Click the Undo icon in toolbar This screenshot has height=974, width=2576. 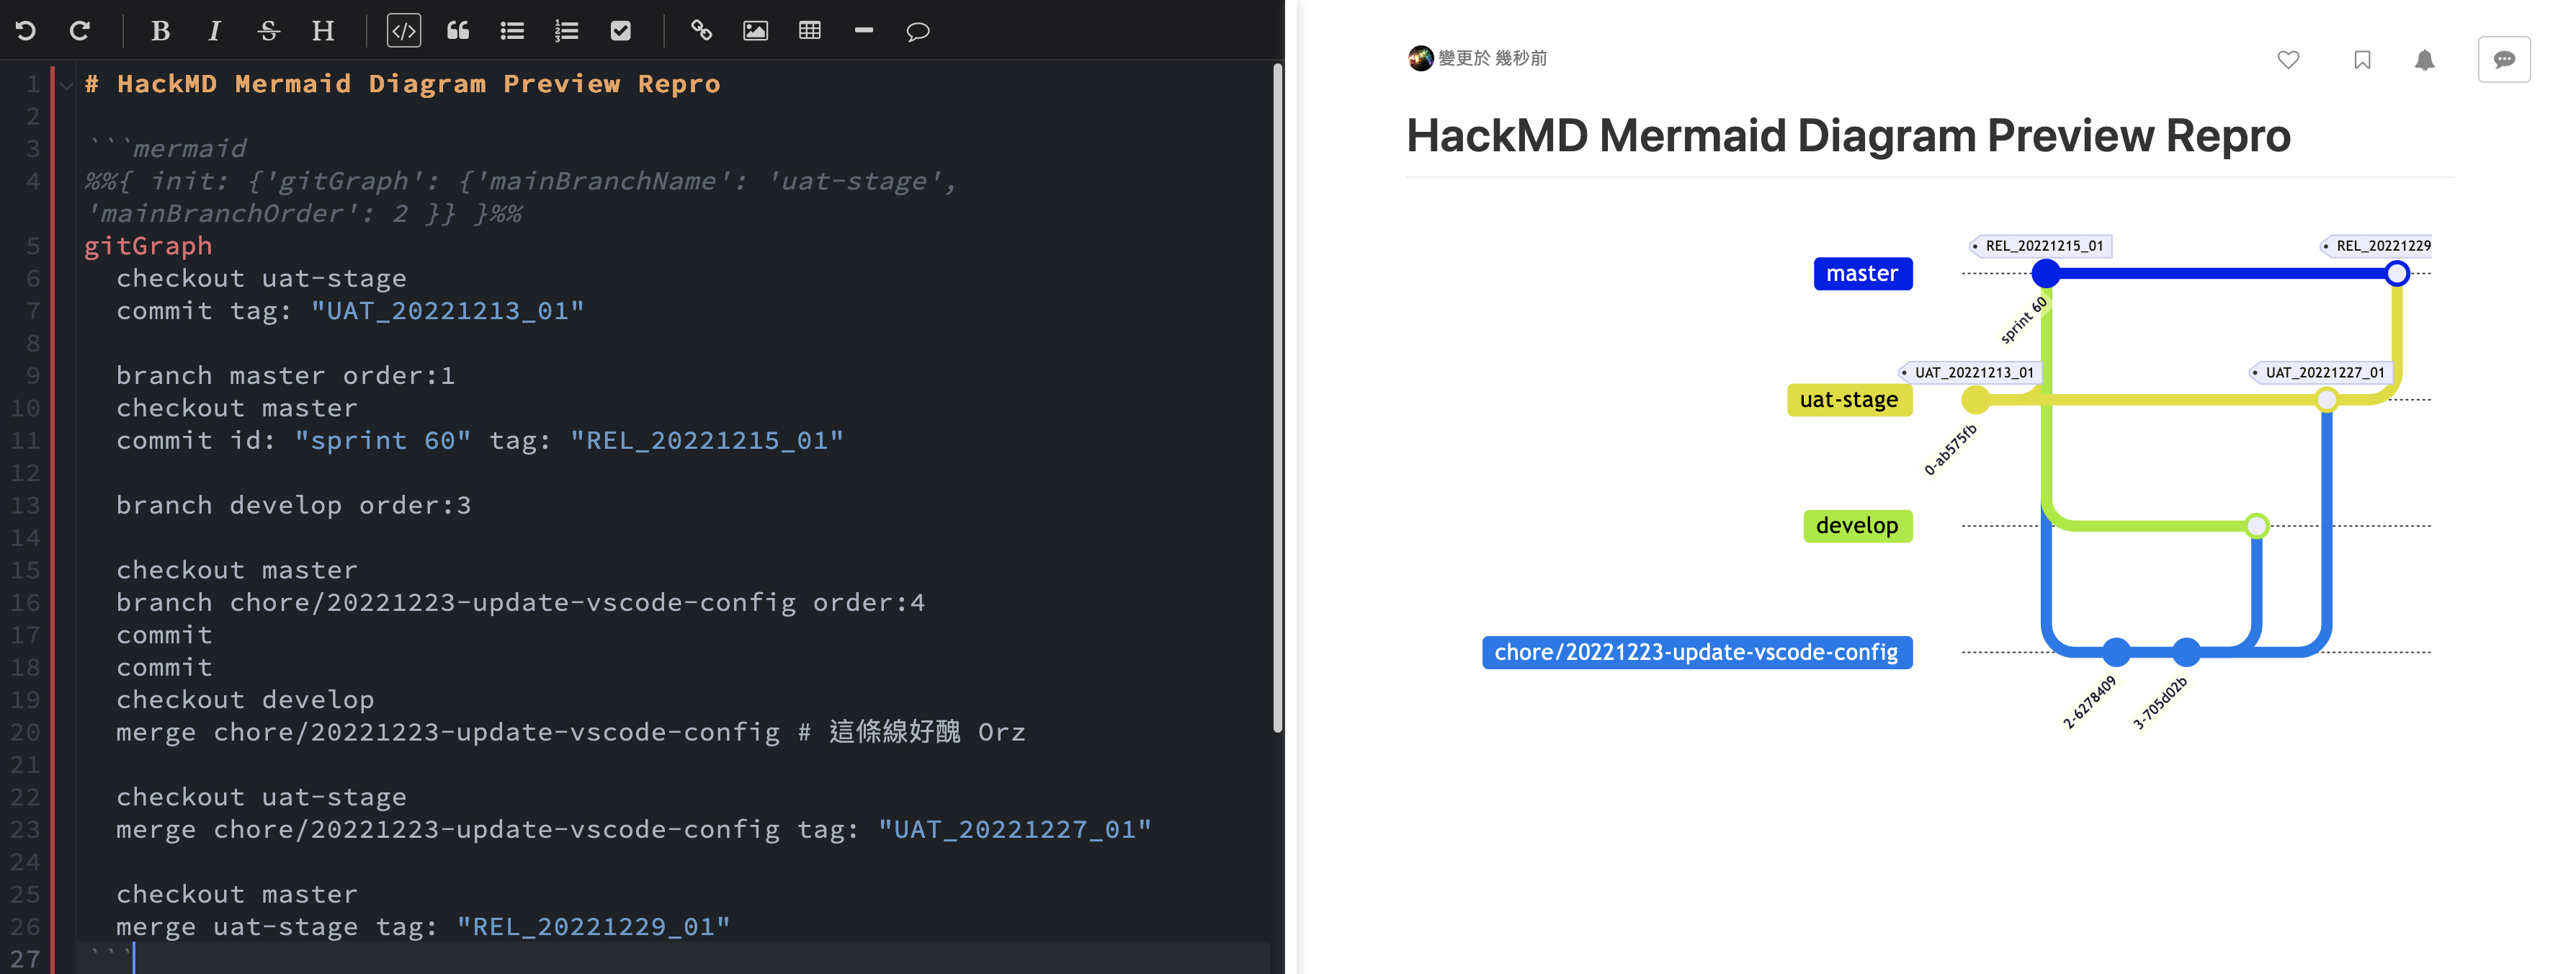tap(26, 31)
